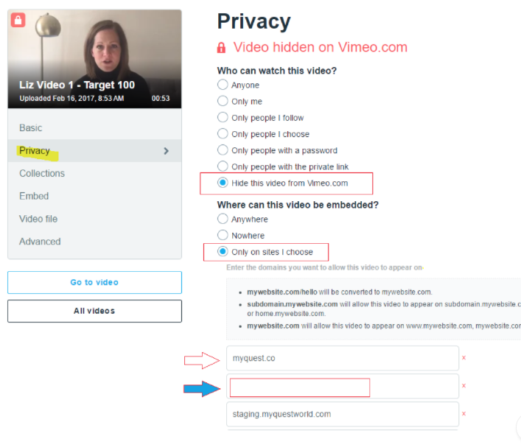This screenshot has width=521, height=448.
Task: Choose Only me viewing option
Action: click(x=223, y=101)
